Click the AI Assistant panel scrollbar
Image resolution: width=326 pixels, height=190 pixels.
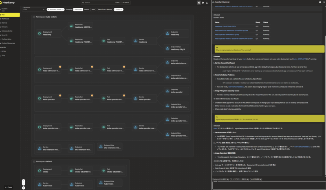pos(325,106)
